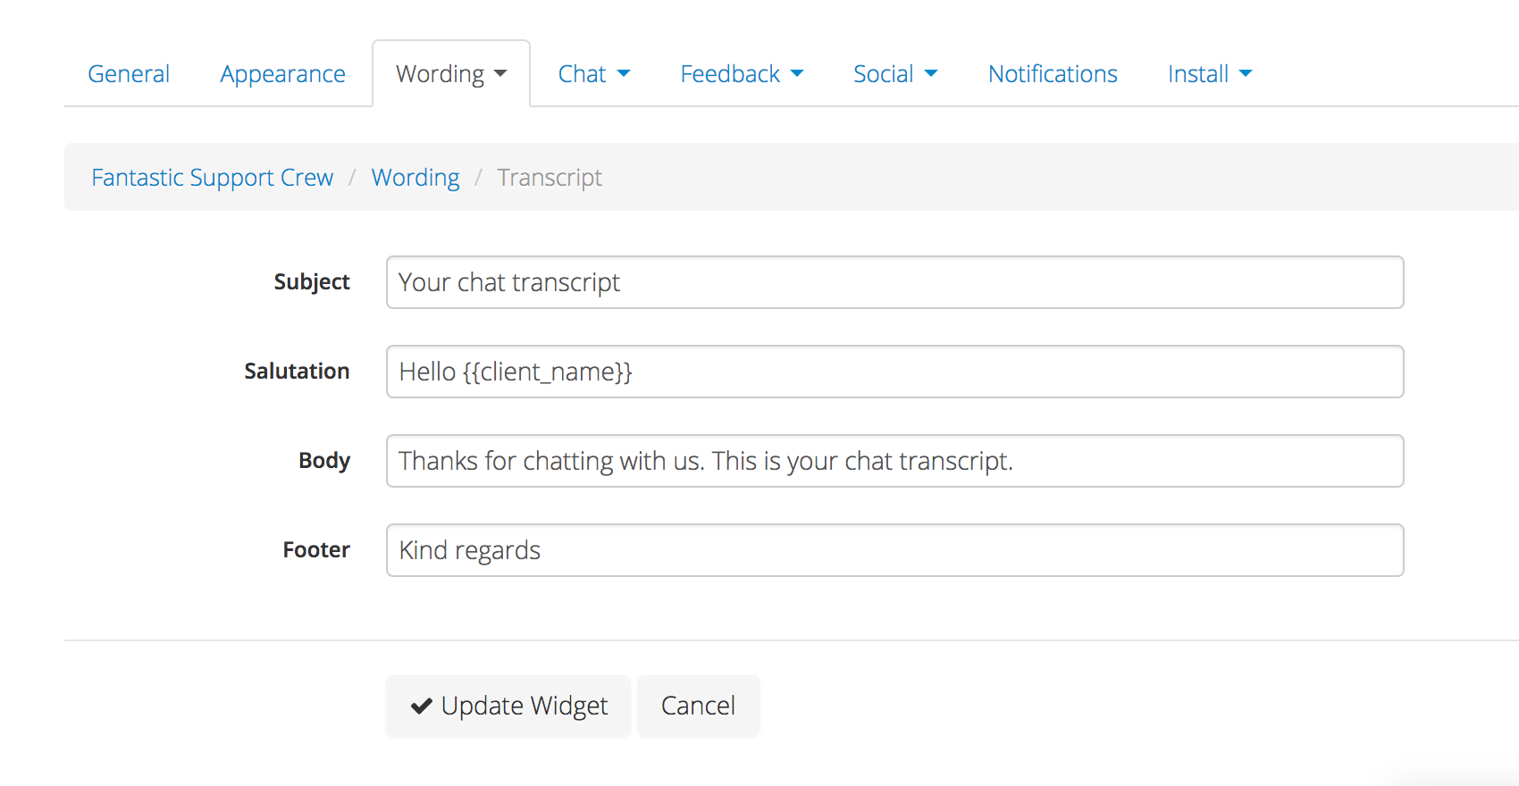The width and height of the screenshot is (1519, 786).
Task: Expand the Install dropdown tab
Action: (1210, 74)
